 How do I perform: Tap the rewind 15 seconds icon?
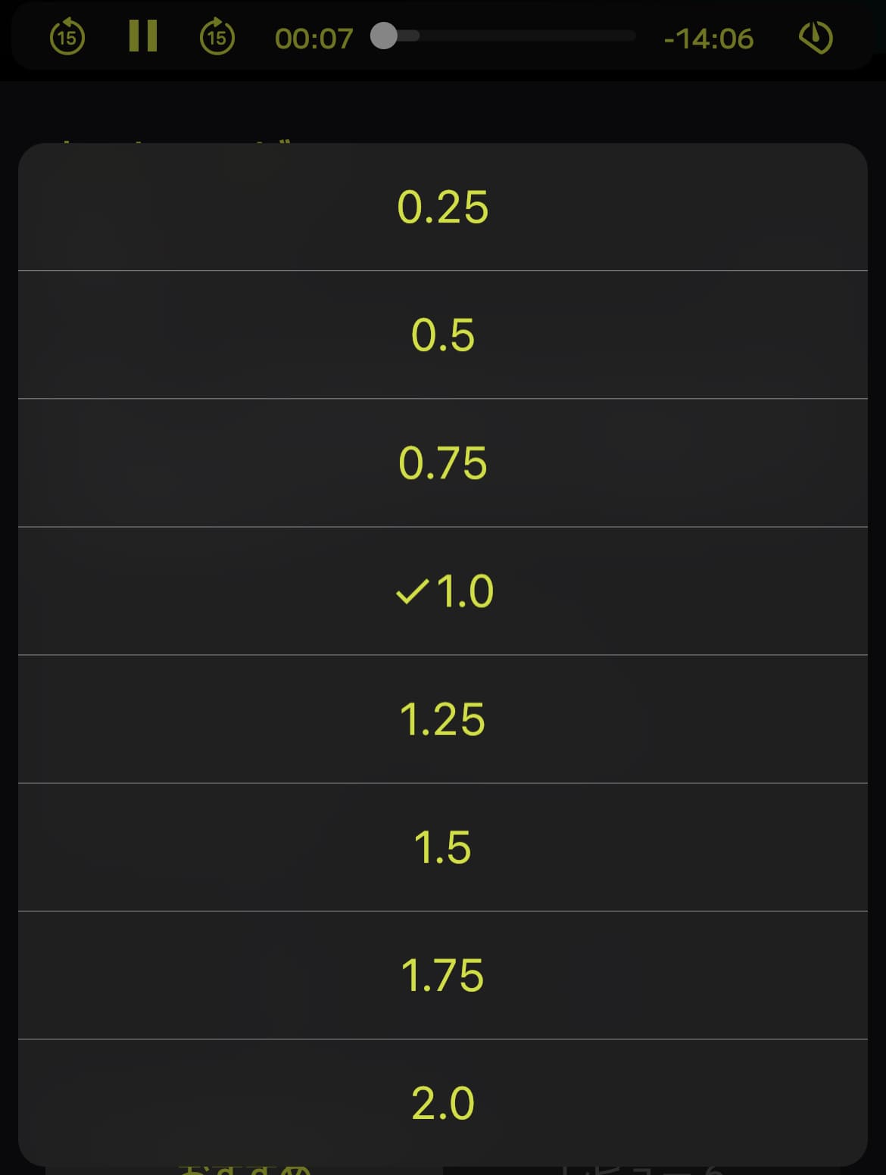pyautogui.click(x=67, y=37)
